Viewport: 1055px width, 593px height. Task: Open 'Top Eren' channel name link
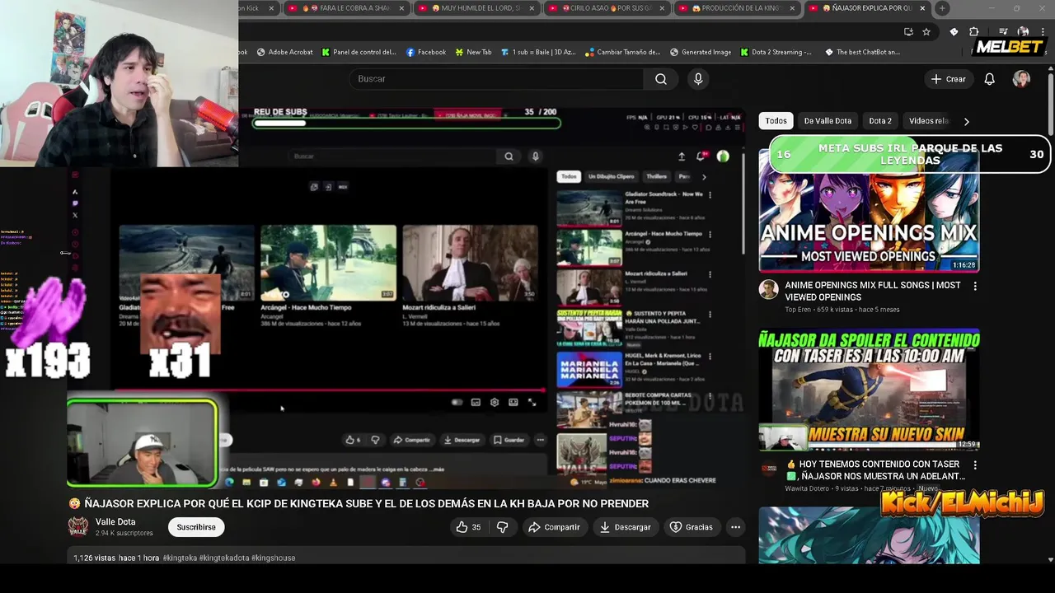[x=798, y=310]
